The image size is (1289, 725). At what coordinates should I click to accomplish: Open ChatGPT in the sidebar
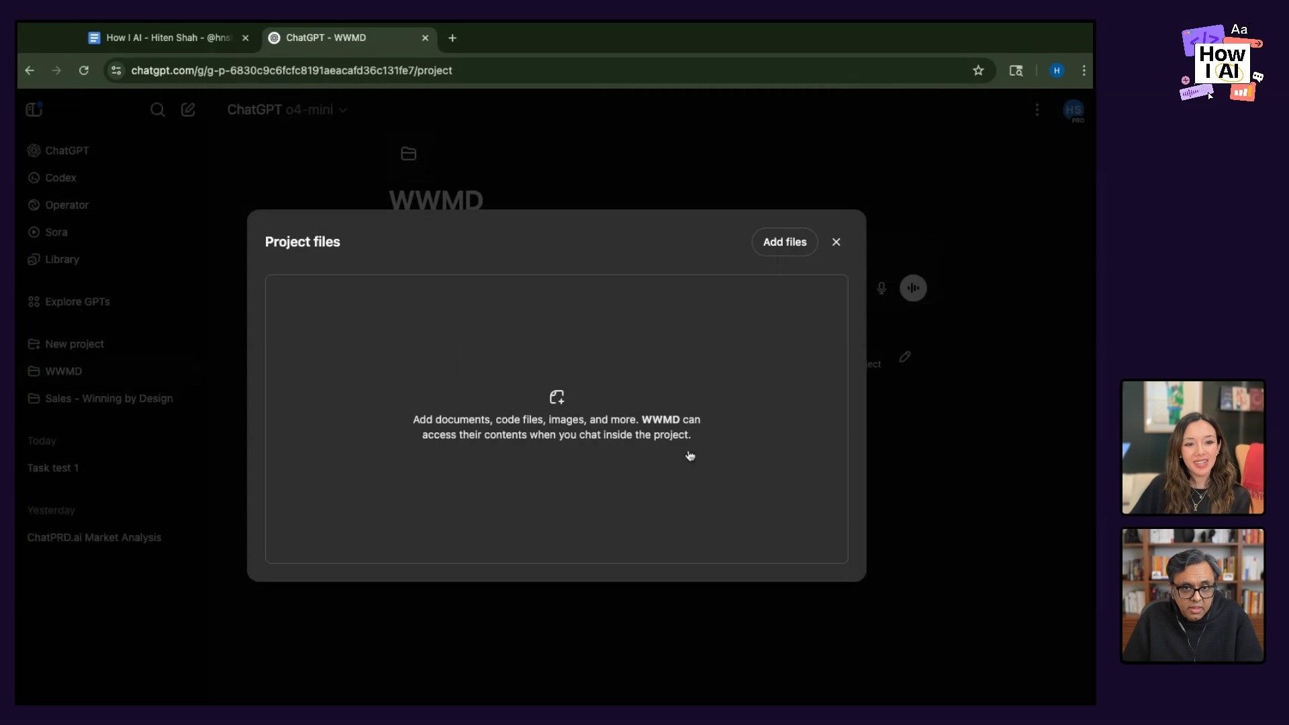pos(58,150)
